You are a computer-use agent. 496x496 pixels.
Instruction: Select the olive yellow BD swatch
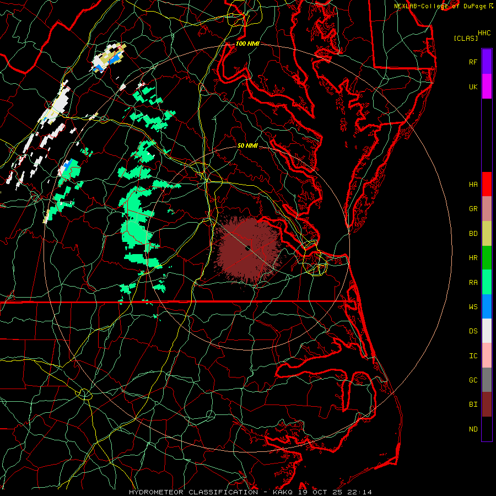coord(487,234)
